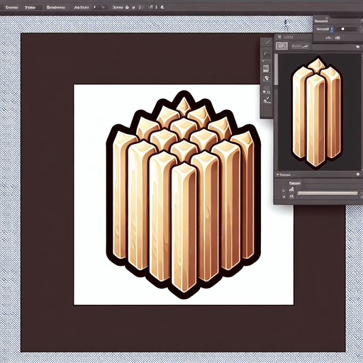Click the histogram icon in the top-right panel

tap(329, 38)
